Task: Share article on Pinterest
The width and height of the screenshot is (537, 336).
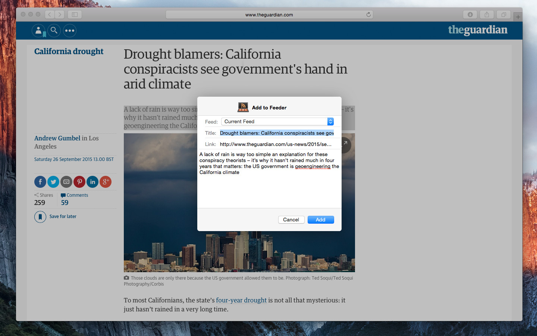Action: pyautogui.click(x=79, y=182)
